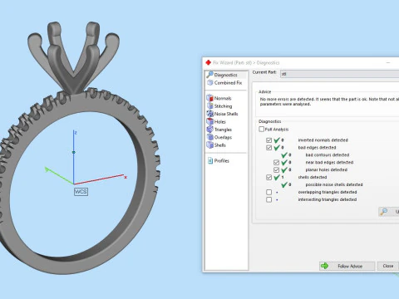Viewport: 399px width, 299px height.
Task: Select the Overlaps fix icon
Action: (210, 137)
